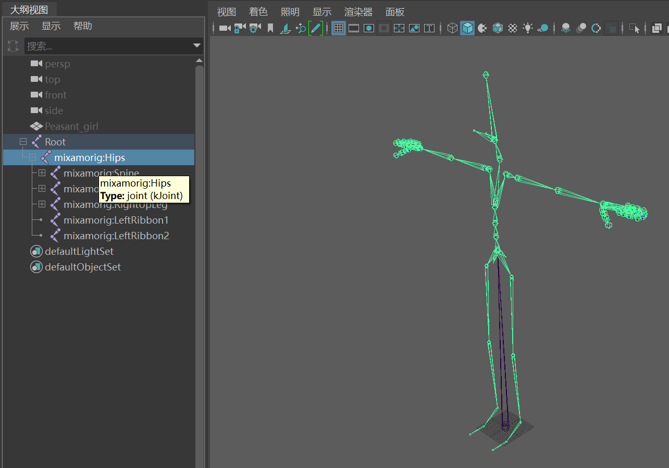Click the defaultLightSet set icon
The height and width of the screenshot is (468, 669).
click(x=36, y=251)
